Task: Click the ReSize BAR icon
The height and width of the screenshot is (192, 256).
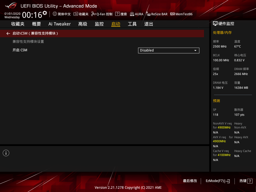Action: click(x=148, y=14)
